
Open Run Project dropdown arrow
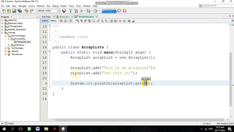coord(85,11)
